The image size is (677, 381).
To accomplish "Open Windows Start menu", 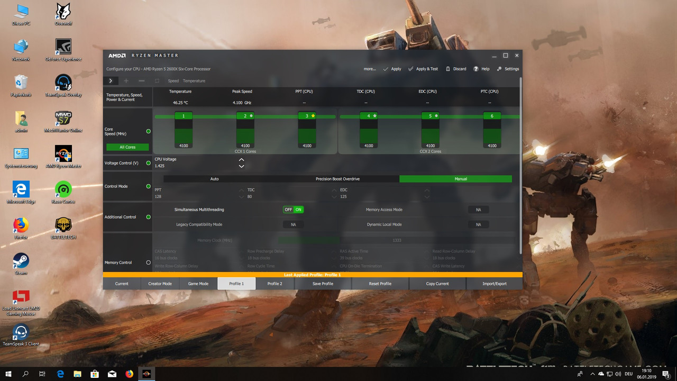I will coord(8,374).
